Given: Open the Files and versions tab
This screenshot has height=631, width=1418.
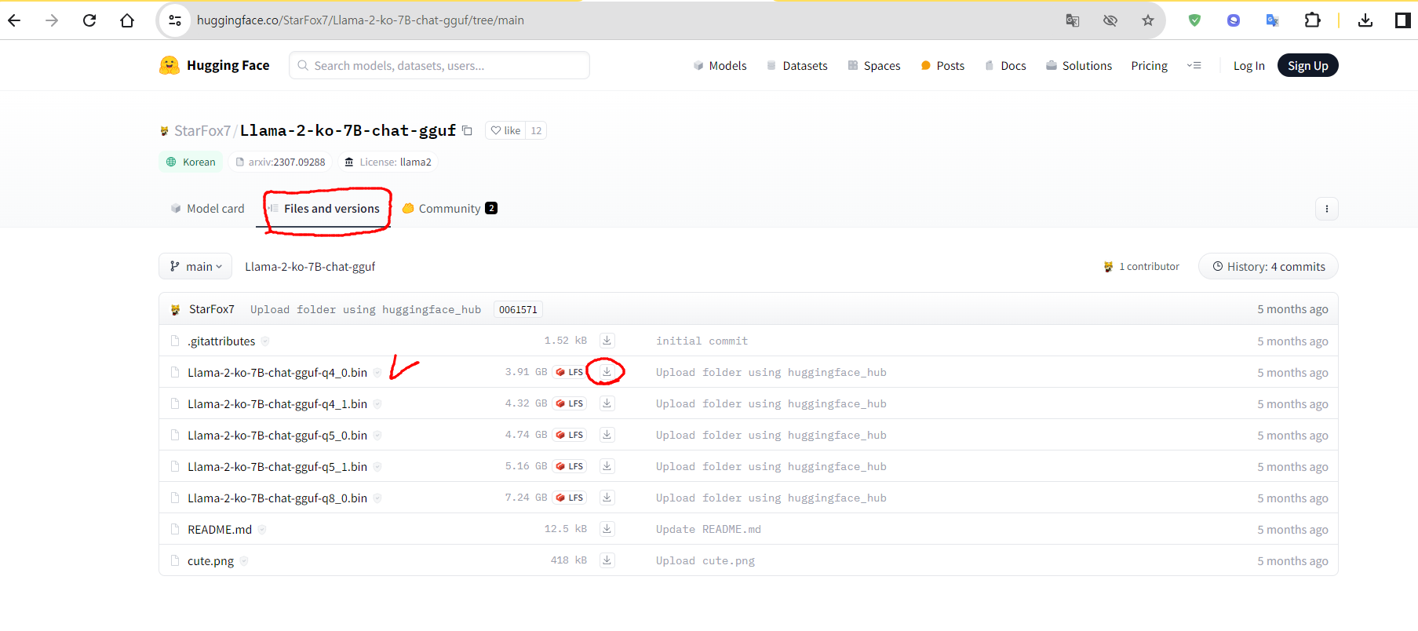Looking at the screenshot, I should pos(323,209).
